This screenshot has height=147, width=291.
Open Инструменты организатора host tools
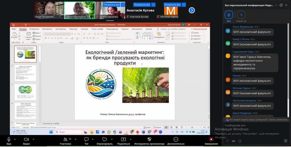[x=149, y=139]
